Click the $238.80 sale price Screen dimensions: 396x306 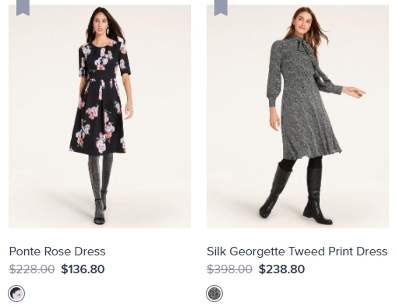[281, 269]
